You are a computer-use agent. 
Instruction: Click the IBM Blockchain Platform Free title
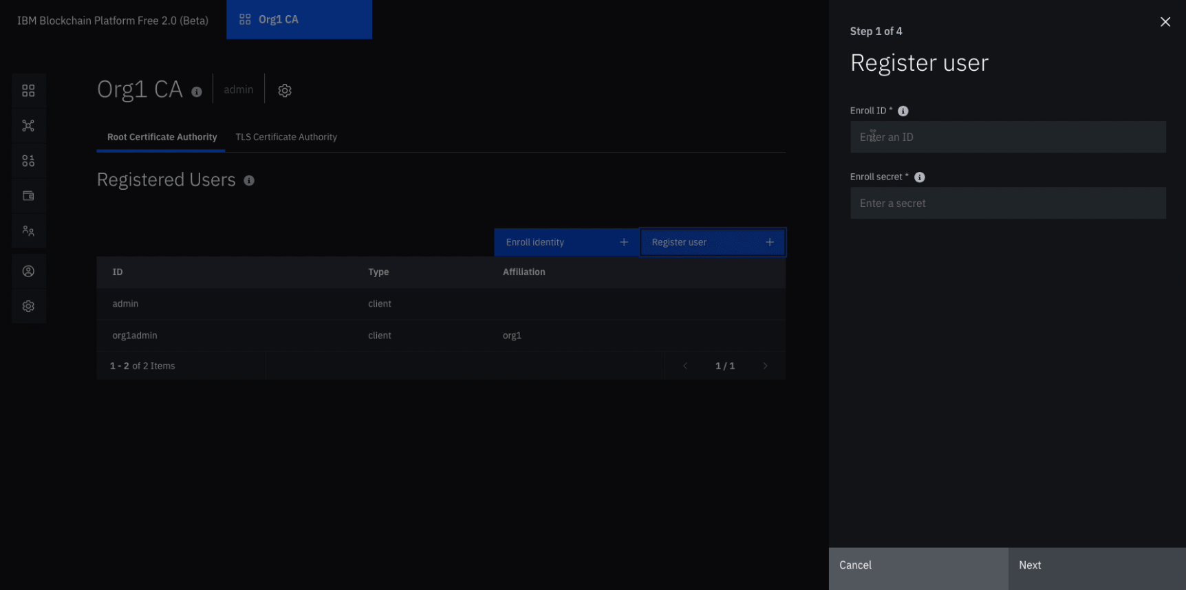(113, 21)
